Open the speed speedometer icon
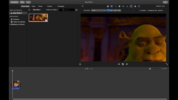The height and width of the screenshot is (100, 178). 131,6
